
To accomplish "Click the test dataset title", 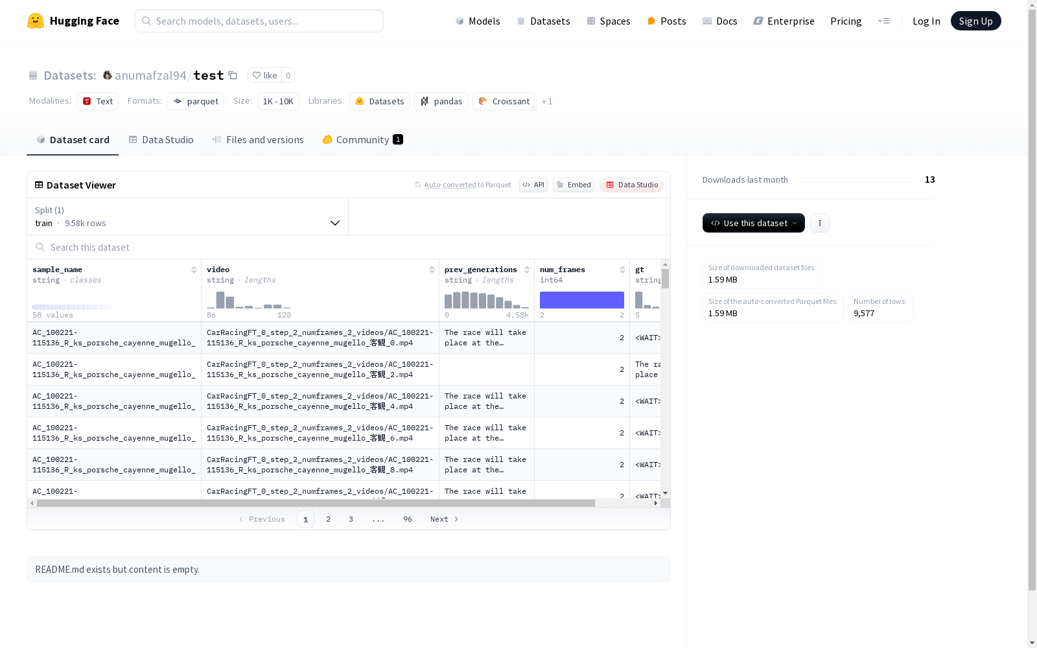I will click(x=209, y=75).
